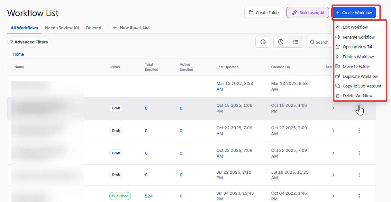Select Edit Workflow in context menu
This screenshot has height=202, width=391.
point(355,27)
